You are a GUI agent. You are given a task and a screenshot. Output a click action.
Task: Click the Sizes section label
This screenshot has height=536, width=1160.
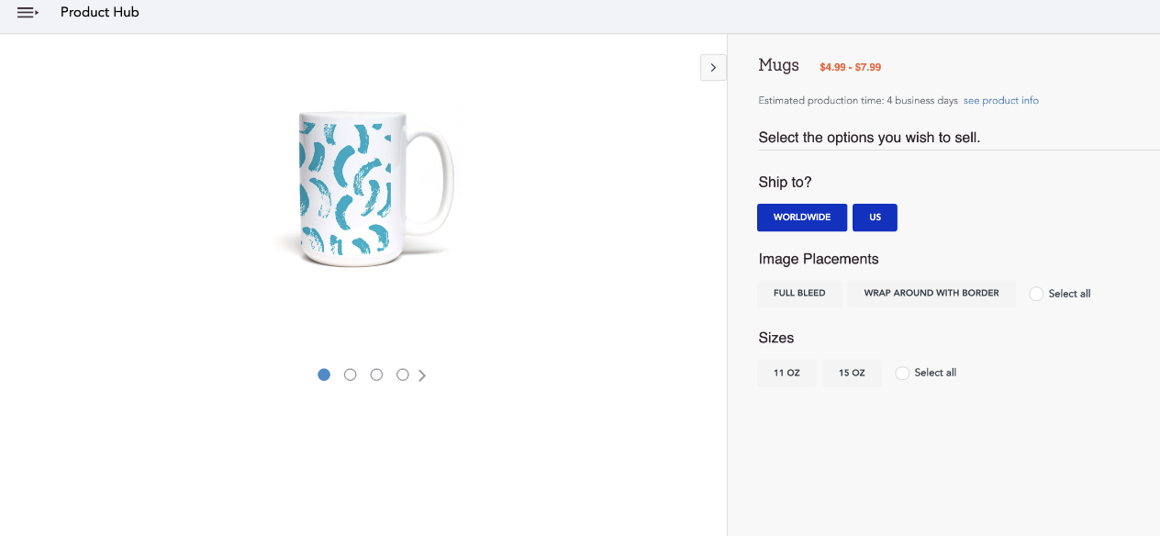coord(776,338)
